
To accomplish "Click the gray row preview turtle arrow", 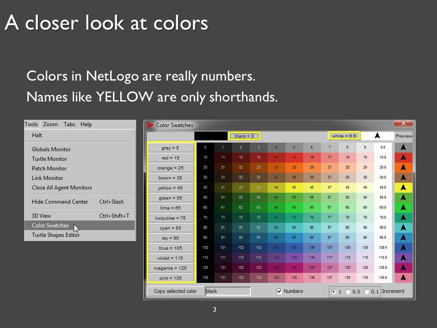I will [403, 147].
